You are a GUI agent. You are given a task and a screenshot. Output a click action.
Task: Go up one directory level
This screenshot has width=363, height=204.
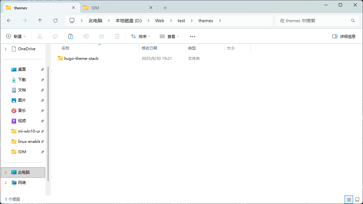[x=40, y=21]
